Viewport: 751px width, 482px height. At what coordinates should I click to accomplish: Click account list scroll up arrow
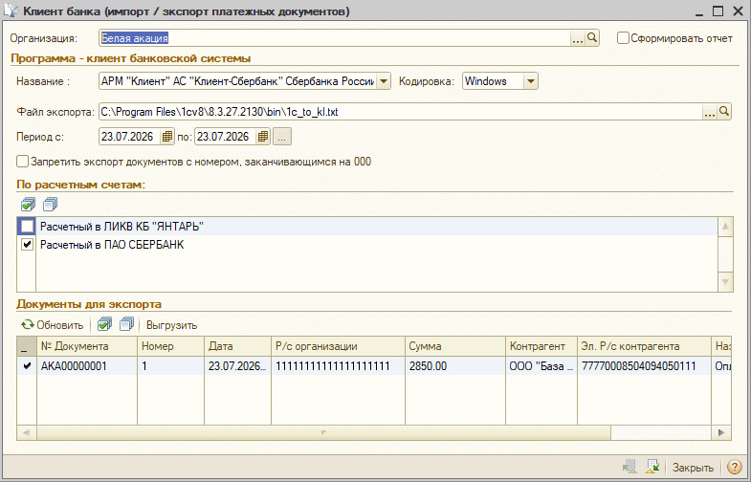tap(725, 227)
